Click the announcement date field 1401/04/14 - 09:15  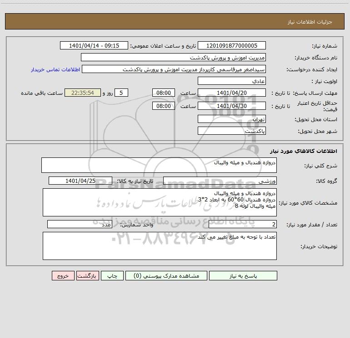tap(94, 45)
